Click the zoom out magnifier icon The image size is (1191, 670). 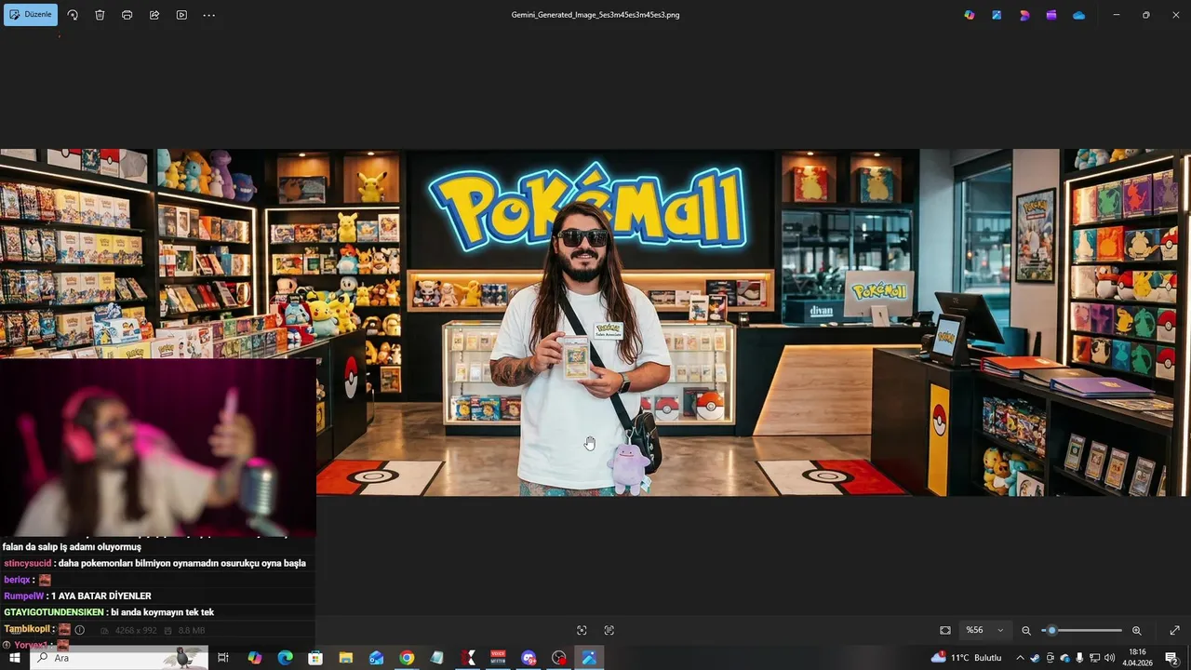tap(1026, 630)
